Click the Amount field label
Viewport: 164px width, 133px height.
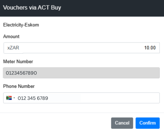point(11,37)
